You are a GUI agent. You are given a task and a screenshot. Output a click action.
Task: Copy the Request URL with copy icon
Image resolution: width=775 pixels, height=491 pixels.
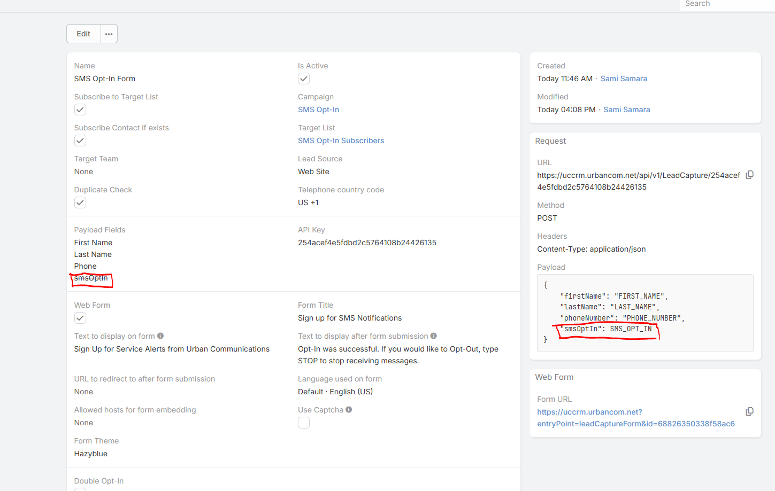tap(749, 175)
